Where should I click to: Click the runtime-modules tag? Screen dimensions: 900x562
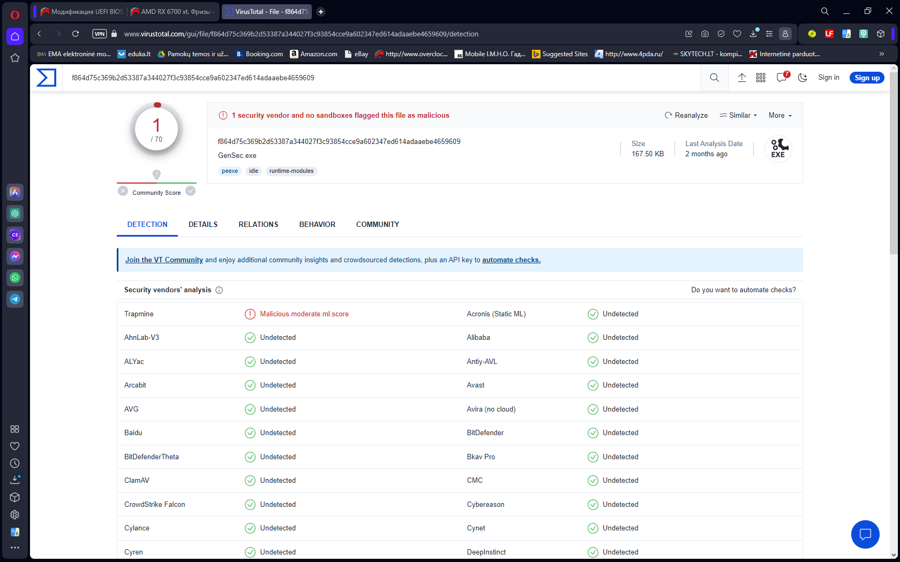pos(291,171)
